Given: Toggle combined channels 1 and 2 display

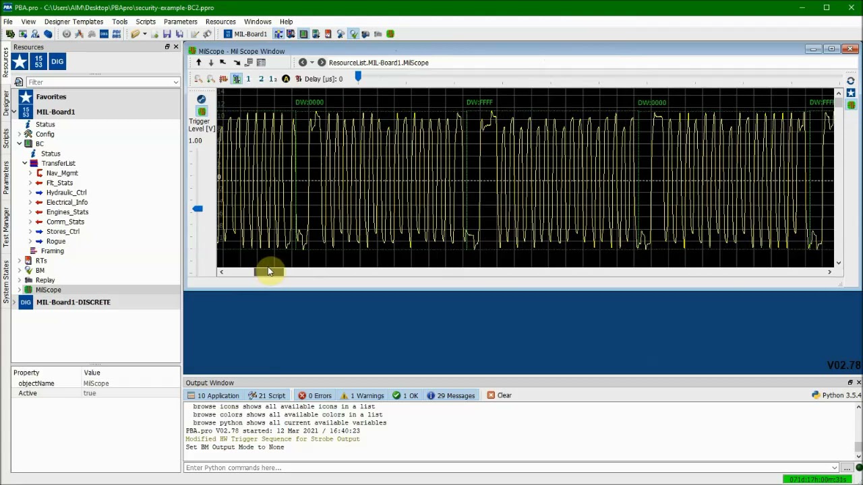Looking at the screenshot, I should pos(273,79).
